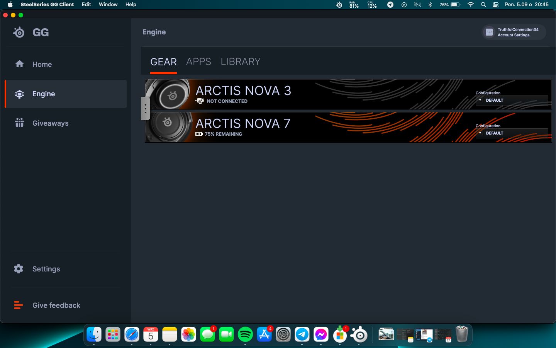Open the ARCTIS NOVA 3 device title
The width and height of the screenshot is (556, 348).
click(243, 90)
